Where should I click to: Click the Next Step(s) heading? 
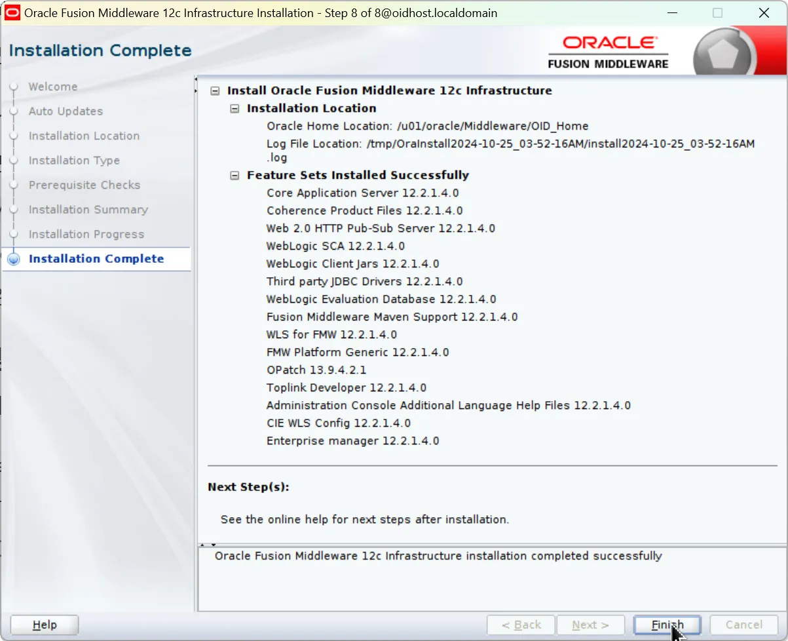click(248, 488)
